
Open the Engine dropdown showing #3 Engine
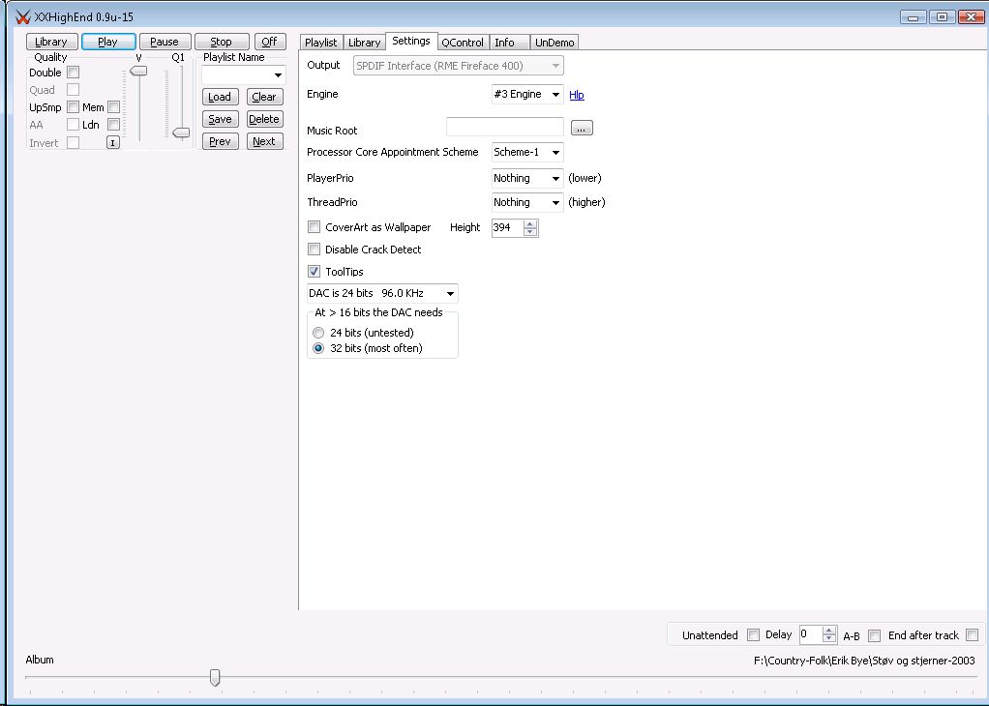527,95
